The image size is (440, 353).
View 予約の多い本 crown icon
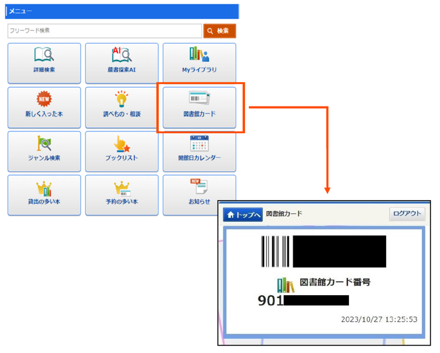pyautogui.click(x=121, y=188)
